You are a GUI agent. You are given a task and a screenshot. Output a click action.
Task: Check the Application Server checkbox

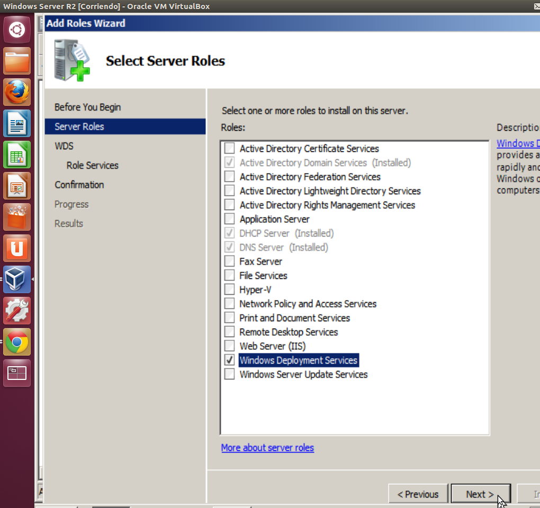pos(229,219)
